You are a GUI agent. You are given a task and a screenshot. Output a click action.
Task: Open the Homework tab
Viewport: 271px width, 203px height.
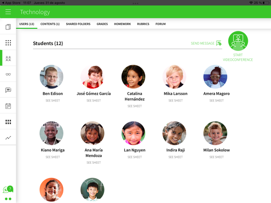tap(122, 24)
